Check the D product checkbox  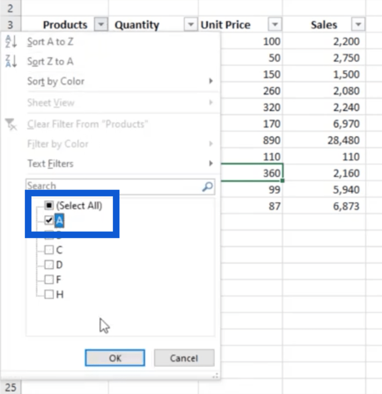click(49, 265)
